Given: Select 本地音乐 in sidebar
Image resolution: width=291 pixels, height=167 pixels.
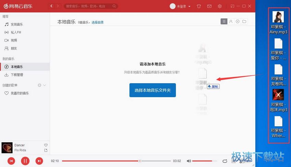Looking at the screenshot, I should pos(25,67).
